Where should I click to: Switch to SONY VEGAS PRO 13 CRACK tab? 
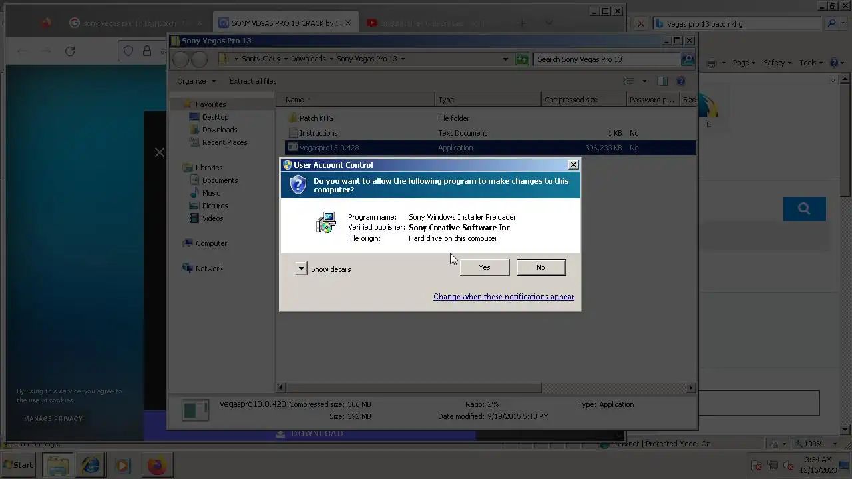click(287, 23)
